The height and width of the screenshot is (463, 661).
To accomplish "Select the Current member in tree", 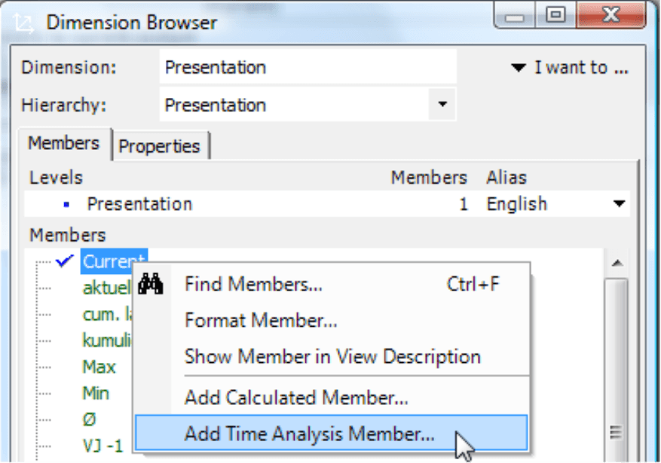I will (x=113, y=262).
